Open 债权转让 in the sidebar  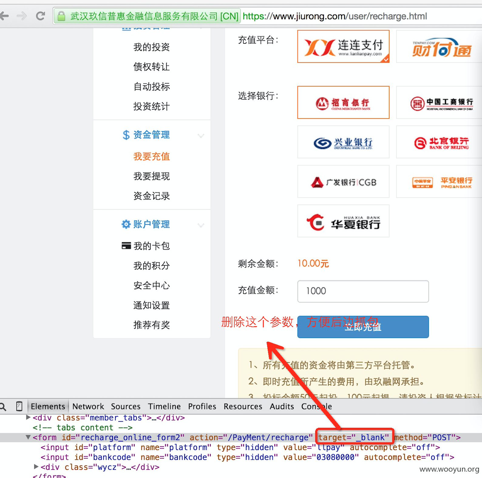click(151, 67)
